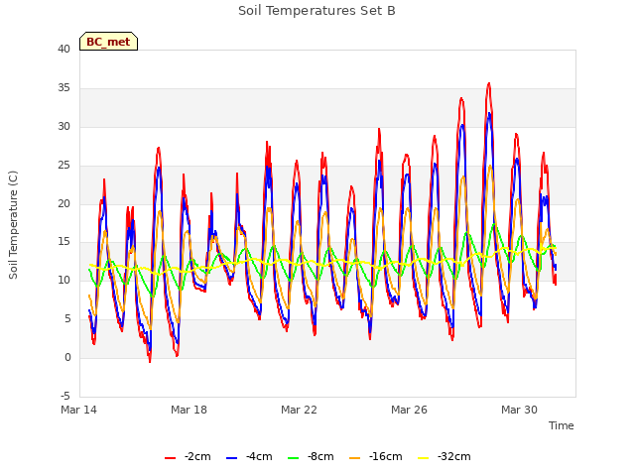The width and height of the screenshot is (635, 476).
Task: Click the 25 y-axis label
Action: (63, 166)
